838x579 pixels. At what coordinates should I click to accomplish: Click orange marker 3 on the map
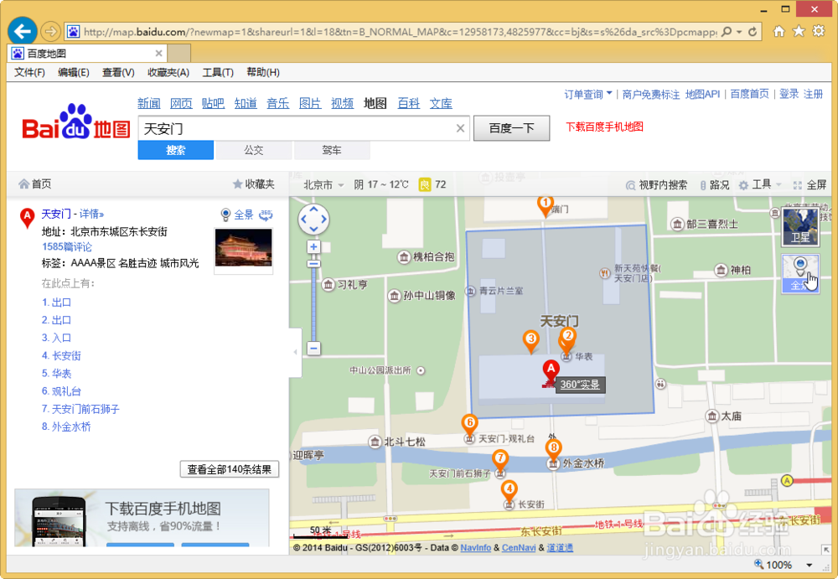coord(530,342)
